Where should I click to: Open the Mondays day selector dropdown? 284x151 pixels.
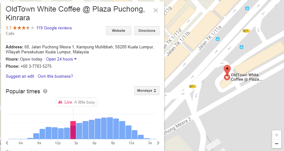(x=147, y=91)
